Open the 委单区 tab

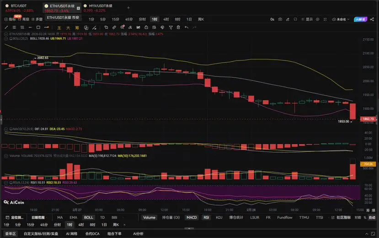(11, 233)
